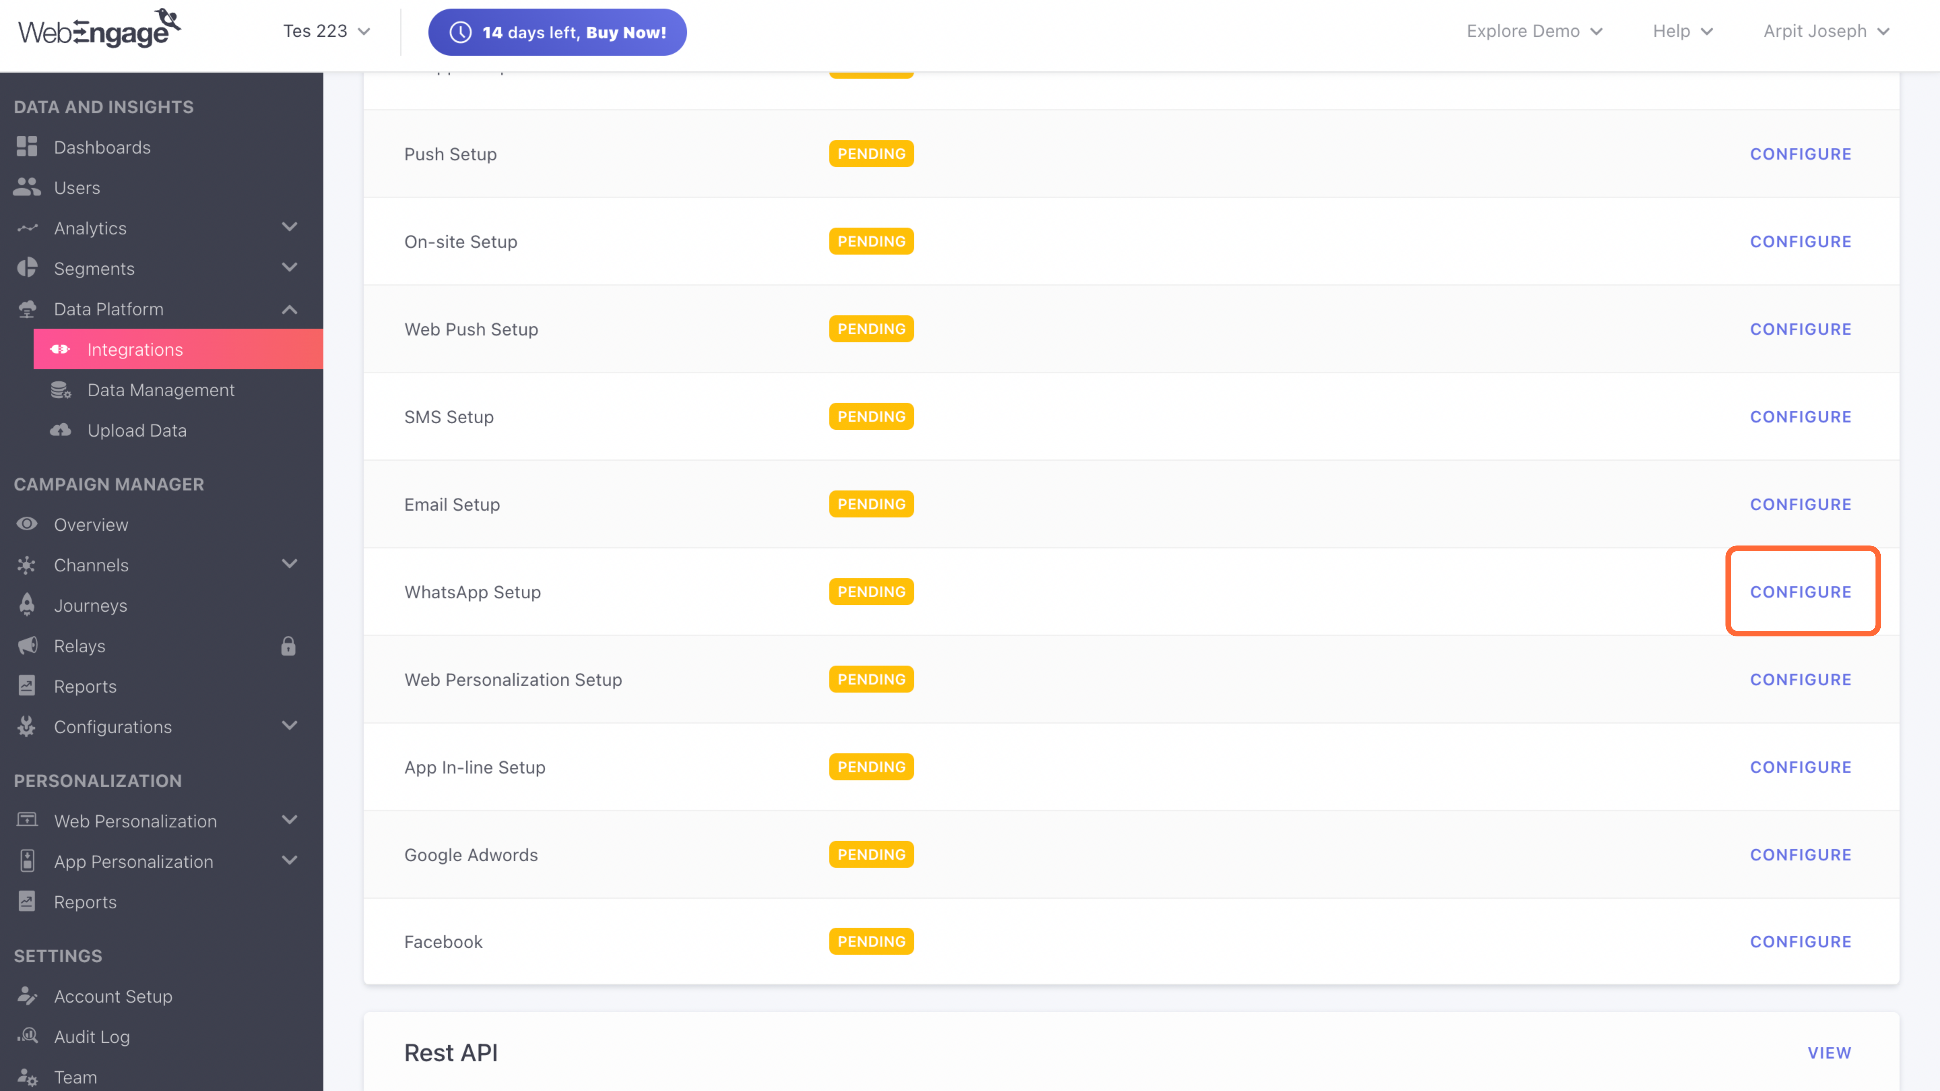
Task: Click the clock icon in the trial banner
Action: (461, 32)
